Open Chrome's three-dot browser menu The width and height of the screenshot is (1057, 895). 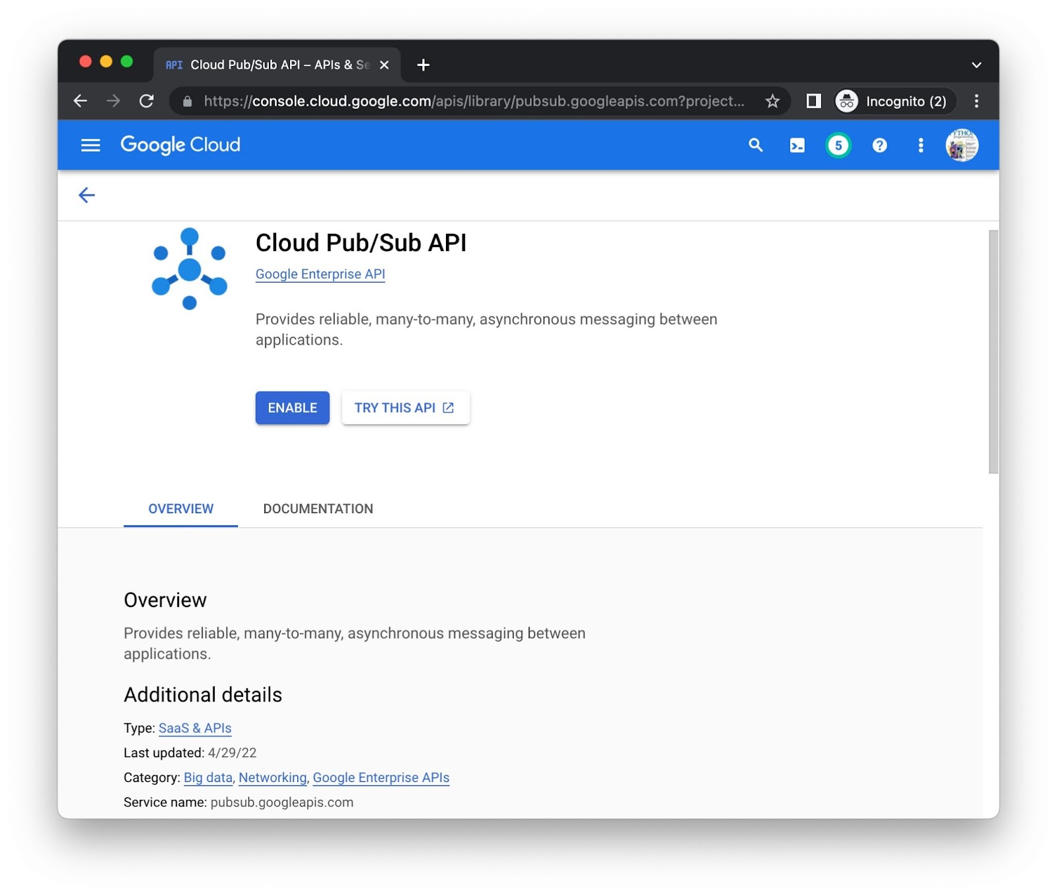[976, 101]
